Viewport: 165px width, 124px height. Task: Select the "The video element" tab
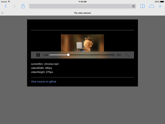tap(82, 13)
